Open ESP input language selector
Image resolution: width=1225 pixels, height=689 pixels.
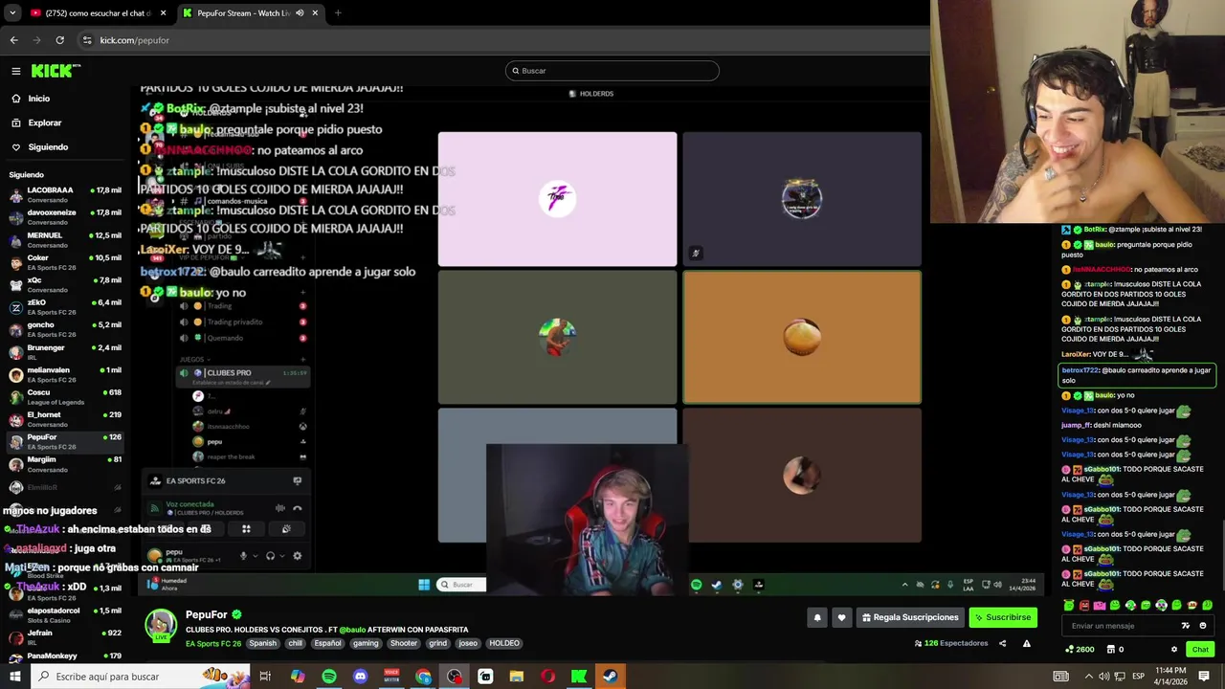1138,677
